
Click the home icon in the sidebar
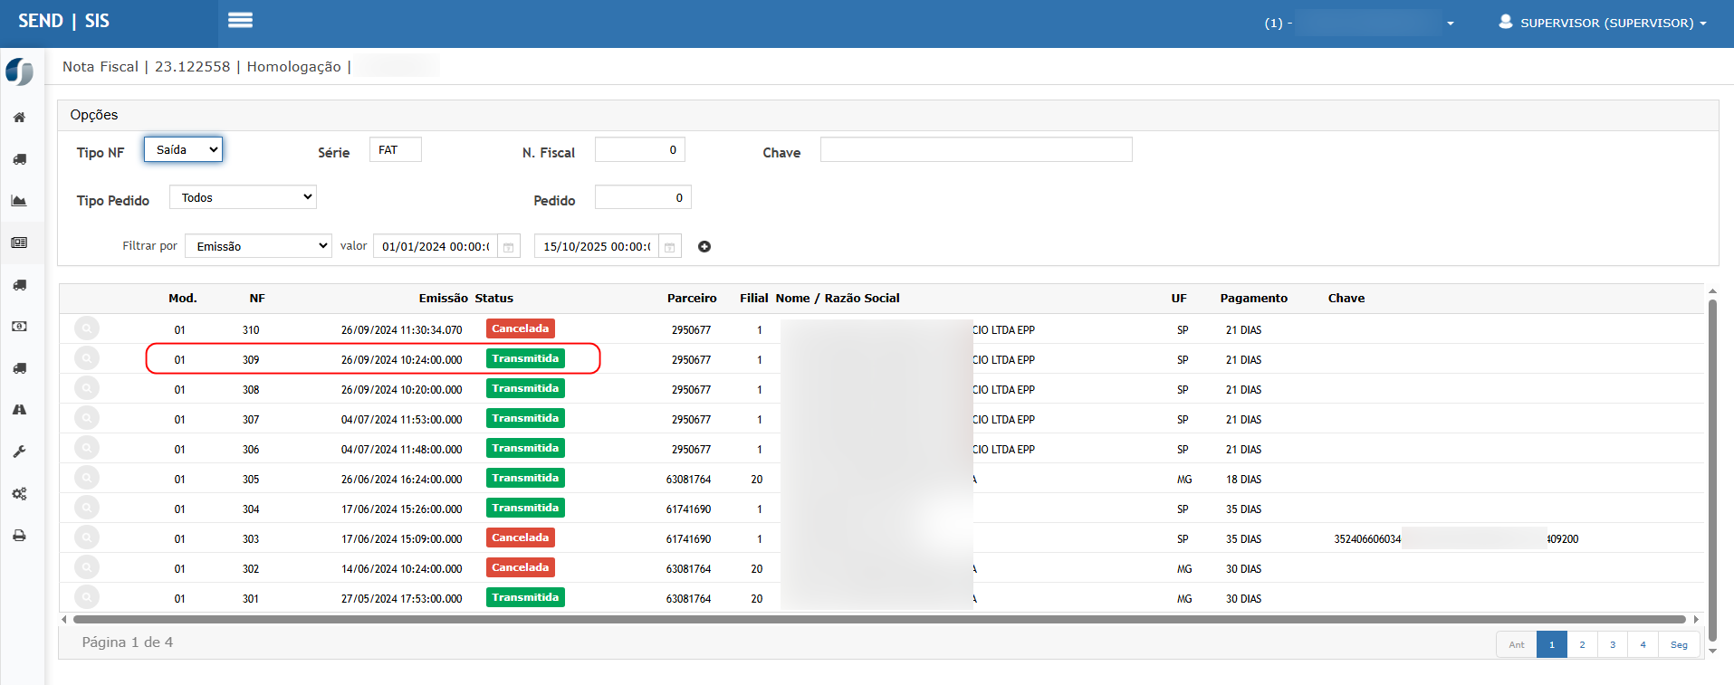pyautogui.click(x=19, y=118)
